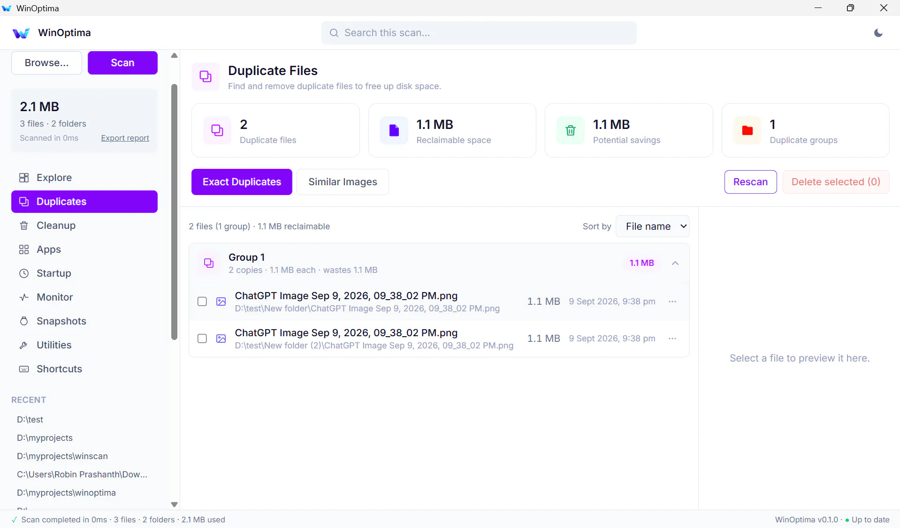Open the Monitor section
The width and height of the screenshot is (900, 528).
pos(84,297)
